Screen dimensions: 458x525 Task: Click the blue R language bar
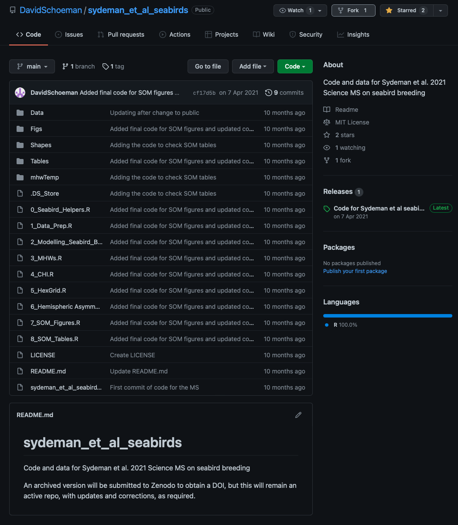(387, 315)
